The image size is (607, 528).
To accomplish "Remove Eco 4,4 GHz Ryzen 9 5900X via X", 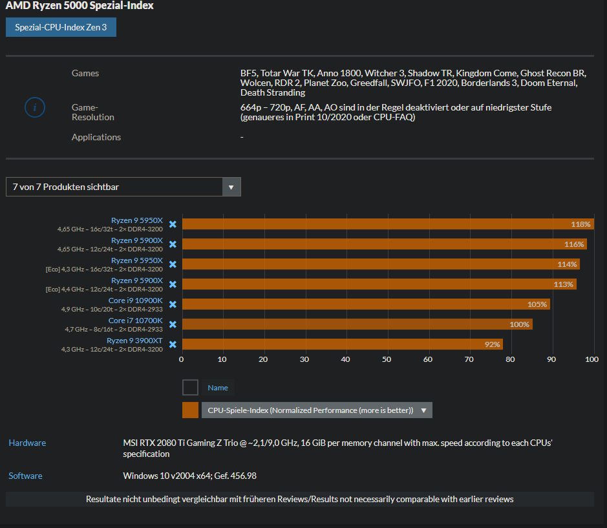I will [x=173, y=284].
